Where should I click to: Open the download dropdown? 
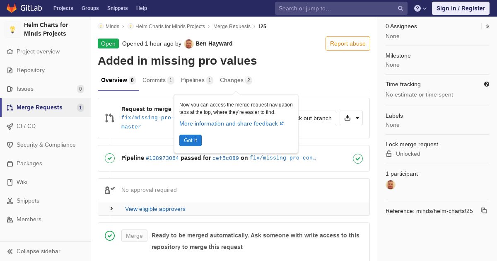(351, 118)
